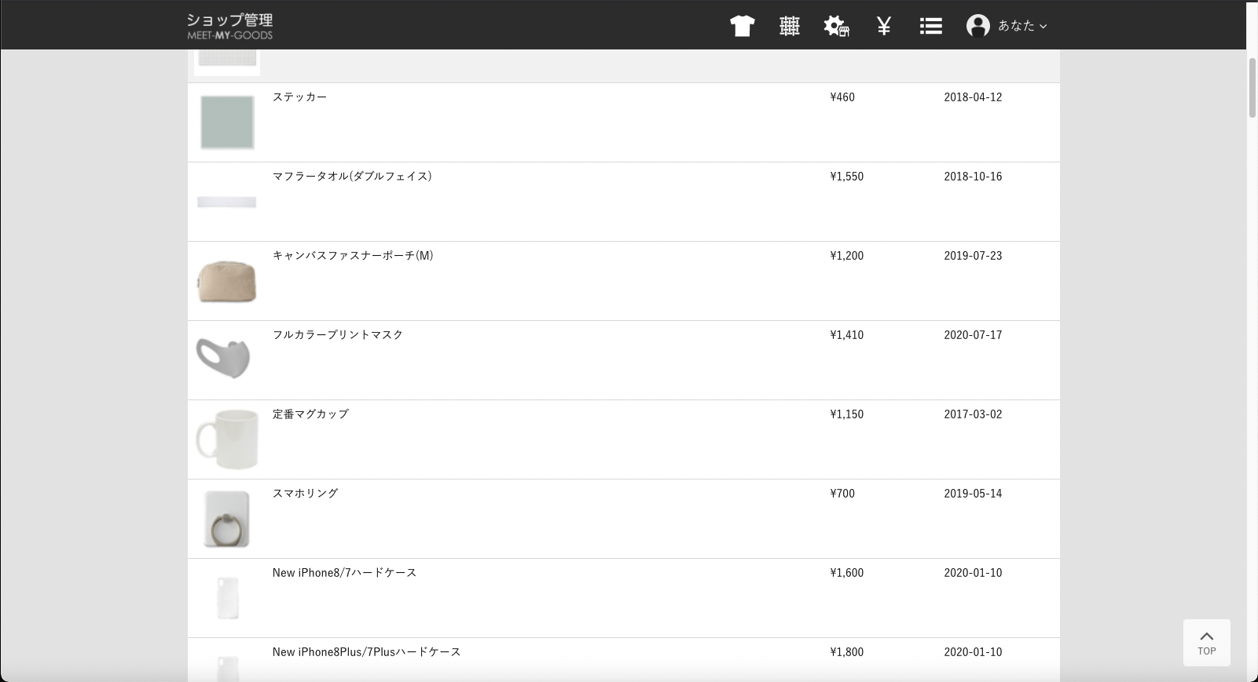Click the ¥1,550 price

847,177
